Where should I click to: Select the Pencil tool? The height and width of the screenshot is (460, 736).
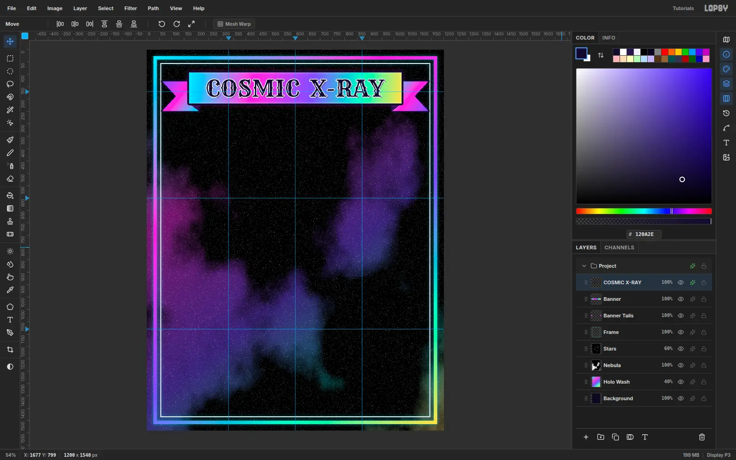10,153
